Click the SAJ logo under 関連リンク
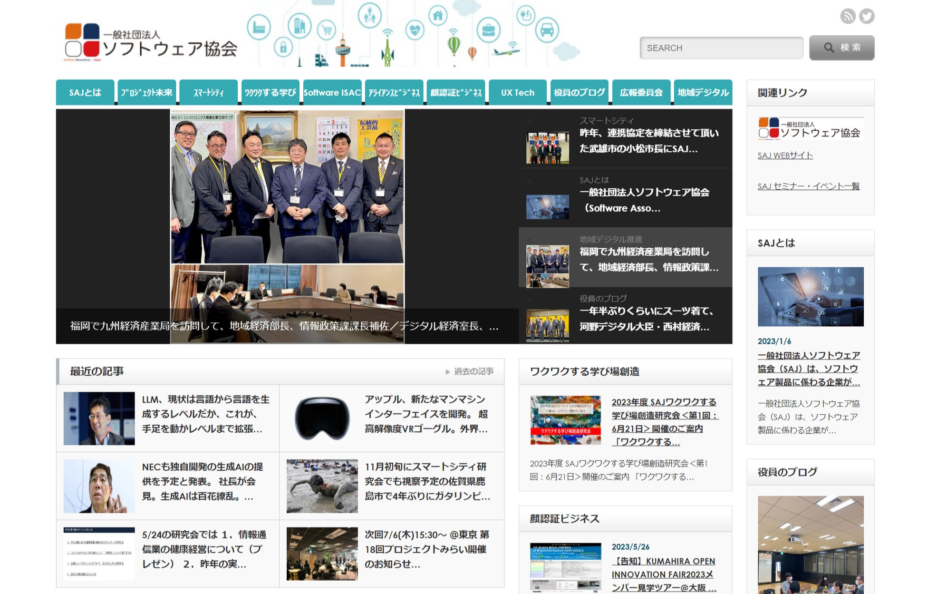This screenshot has width=927, height=594. pos(810,129)
